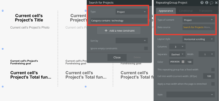Viewport: 219px width, 101px height.
Task: Check Apply a max width when stretched
Action: tap(213, 84)
